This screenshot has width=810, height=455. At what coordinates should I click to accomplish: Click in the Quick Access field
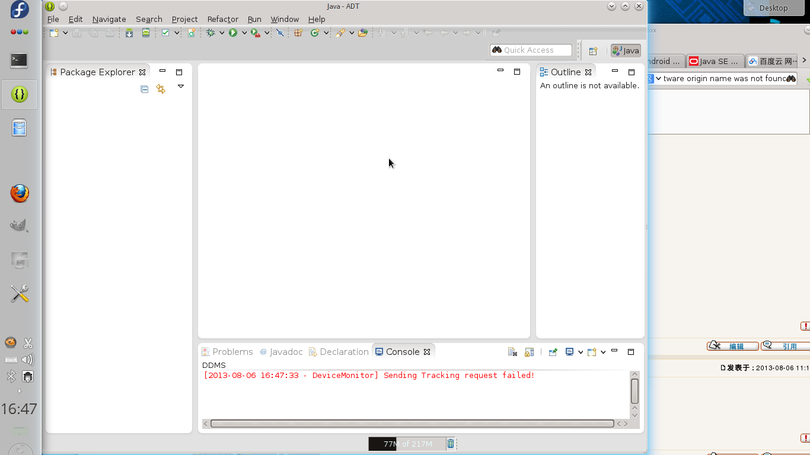pyautogui.click(x=531, y=50)
